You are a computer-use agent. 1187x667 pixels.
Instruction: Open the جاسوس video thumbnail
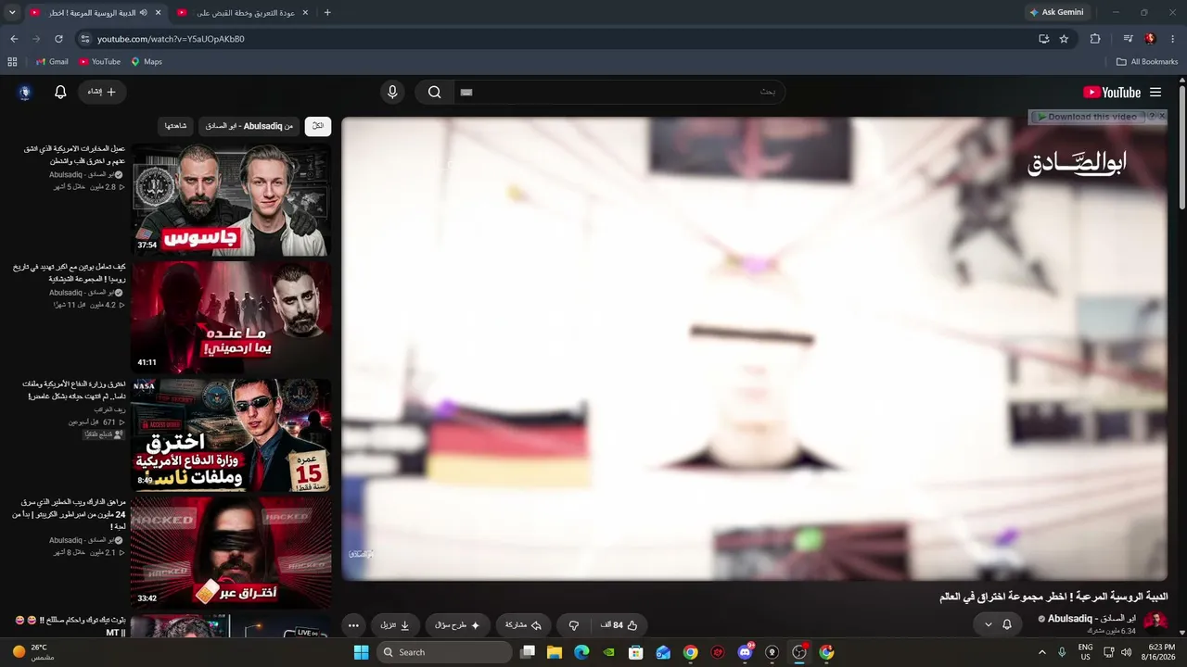click(x=231, y=199)
